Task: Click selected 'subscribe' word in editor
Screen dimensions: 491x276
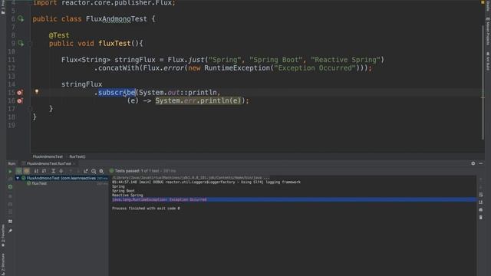Action: [x=117, y=92]
